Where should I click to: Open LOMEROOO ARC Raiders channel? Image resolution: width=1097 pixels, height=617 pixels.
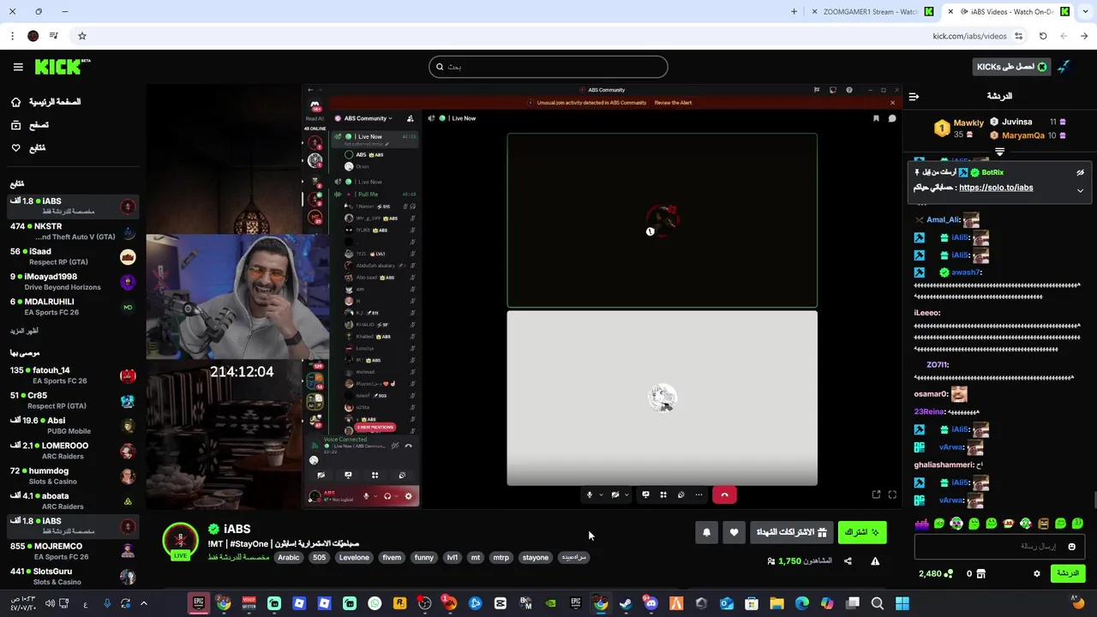(73, 451)
